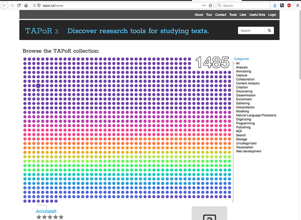Viewport: 301px width, 220px height.
Task: Select the Search category in list
Action: point(241,135)
